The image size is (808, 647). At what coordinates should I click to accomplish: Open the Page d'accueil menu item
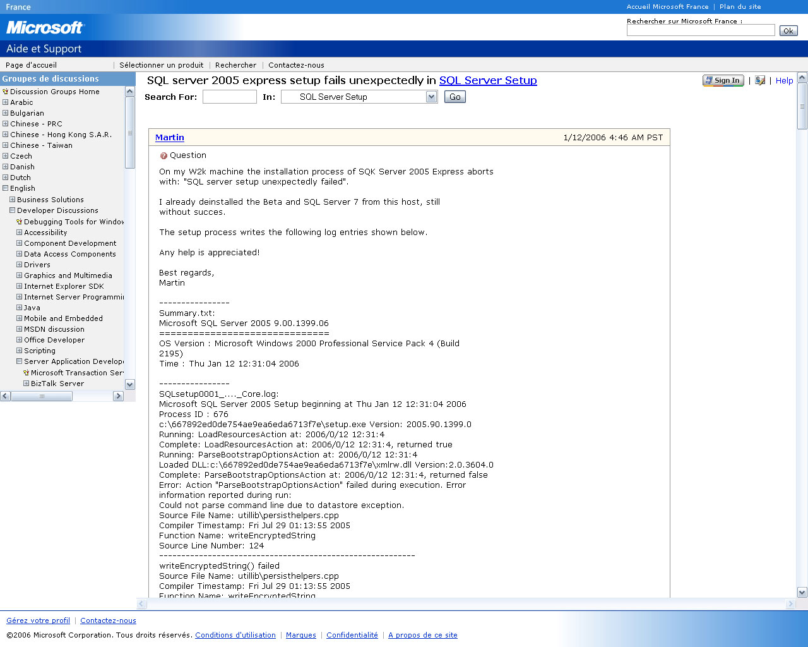tap(31, 65)
